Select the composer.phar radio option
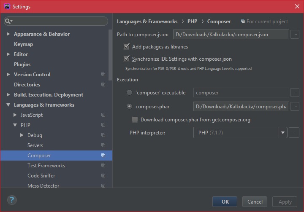 129,107
